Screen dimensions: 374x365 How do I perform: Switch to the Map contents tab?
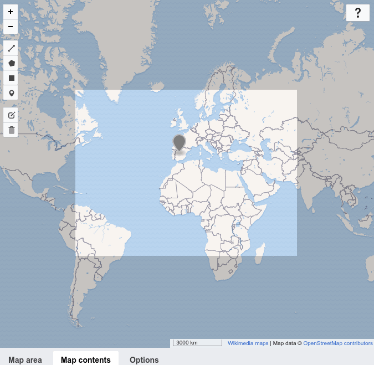pyautogui.click(x=86, y=359)
